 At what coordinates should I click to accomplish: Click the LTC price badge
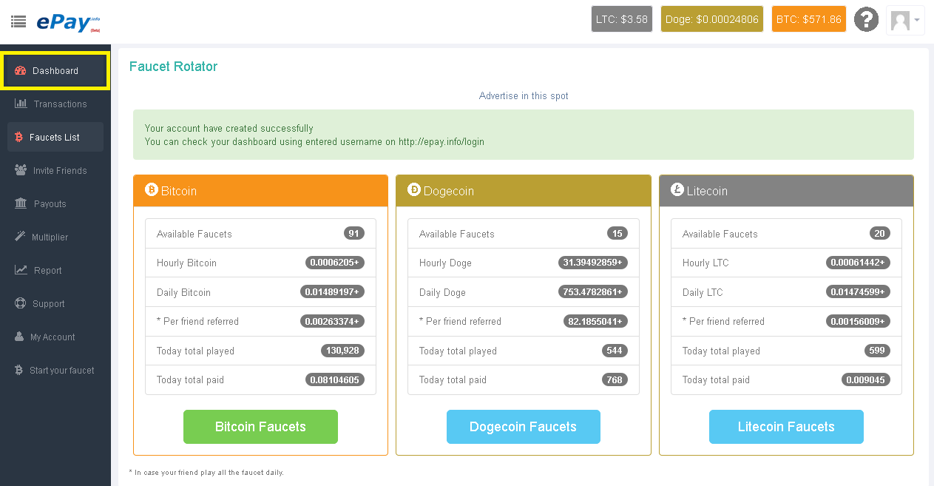[x=622, y=19]
